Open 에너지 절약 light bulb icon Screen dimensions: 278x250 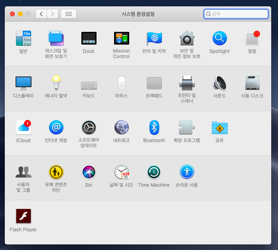point(56,83)
